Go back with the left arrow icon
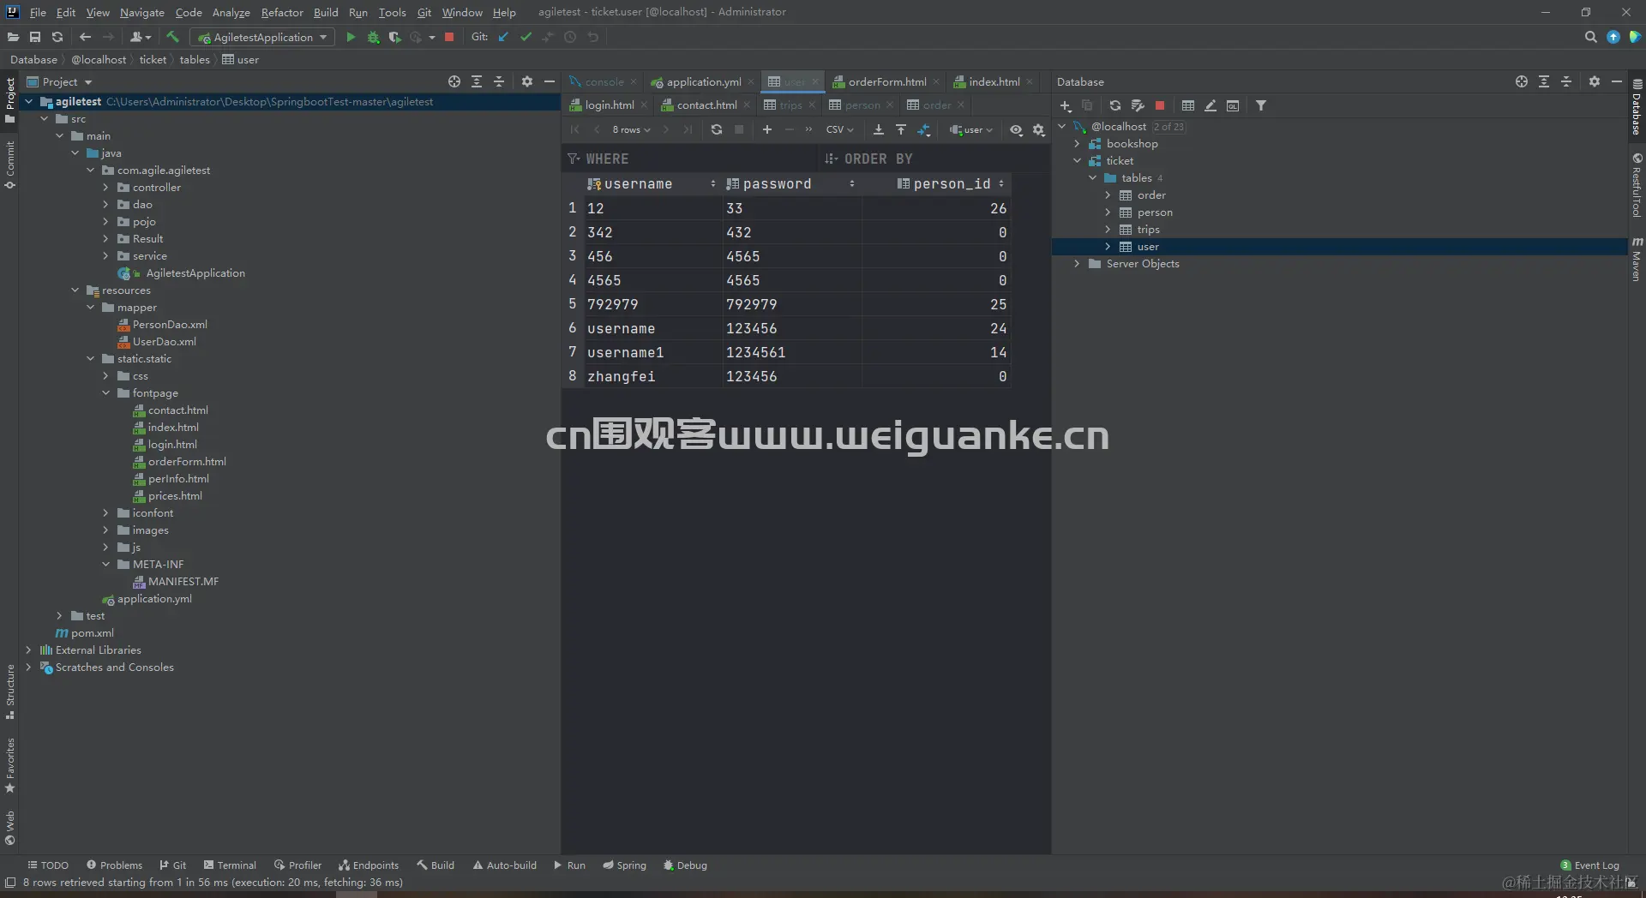This screenshot has width=1646, height=898. coord(85,37)
